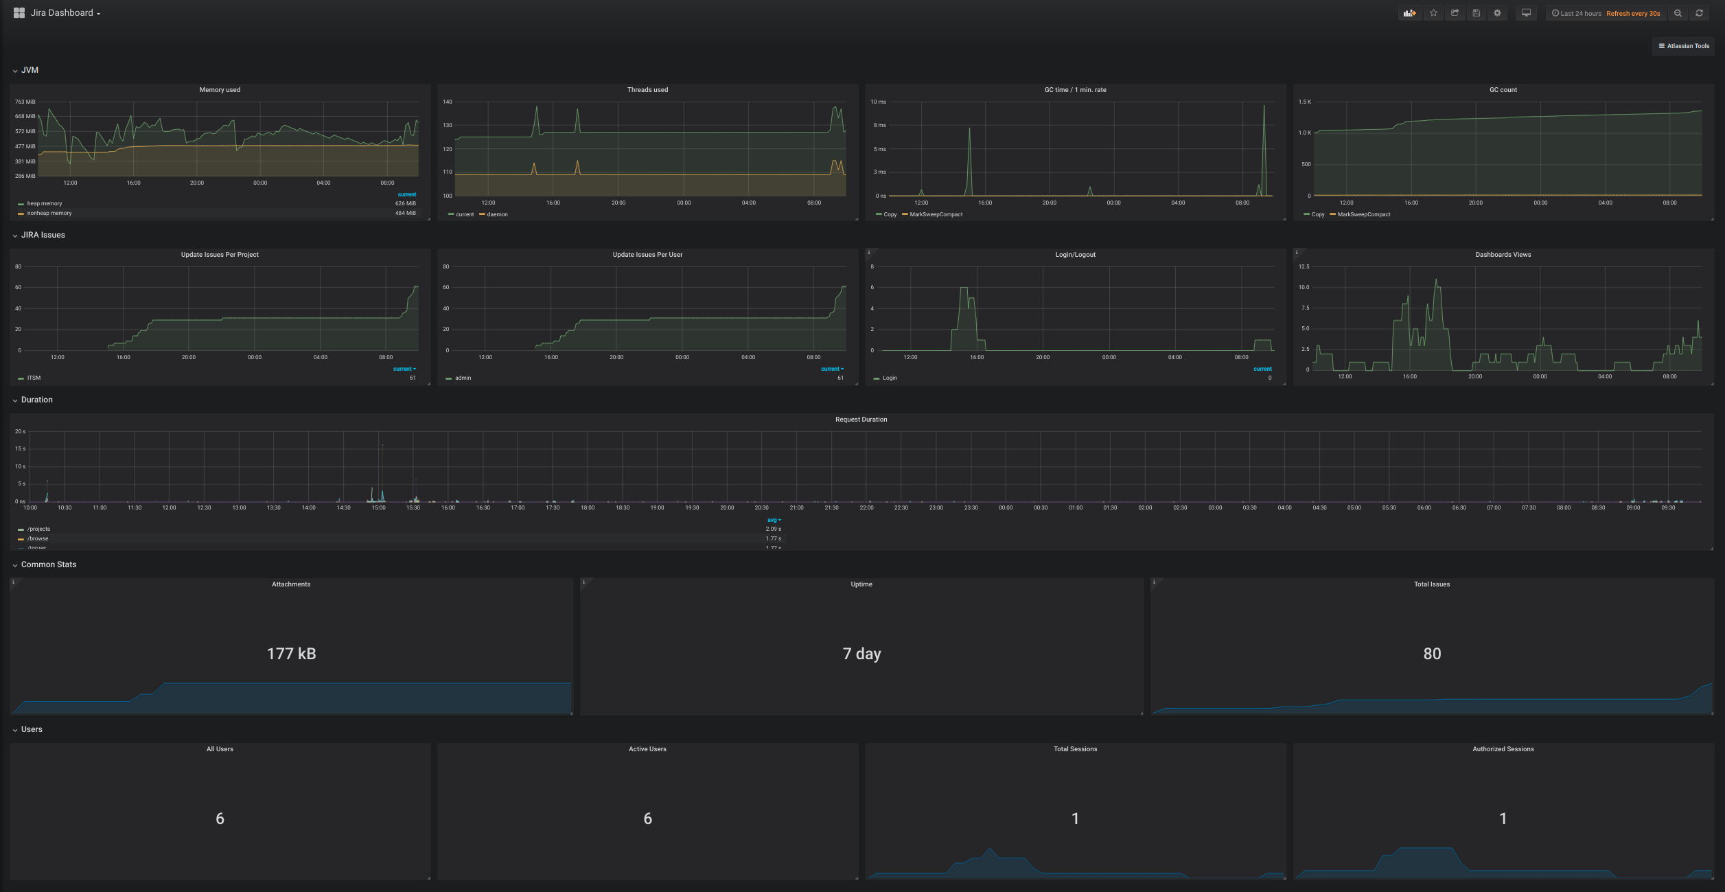Open the Atlassian Tools links dropdown
The image size is (1725, 892).
pos(1684,46)
